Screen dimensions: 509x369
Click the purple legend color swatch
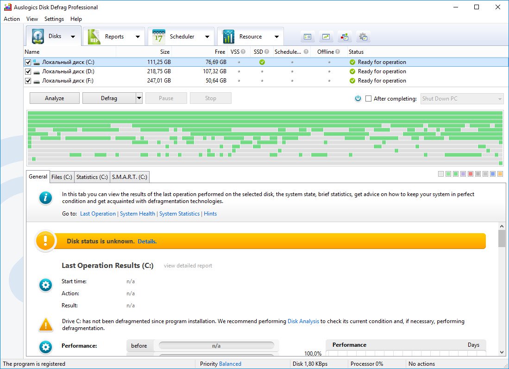point(463,174)
